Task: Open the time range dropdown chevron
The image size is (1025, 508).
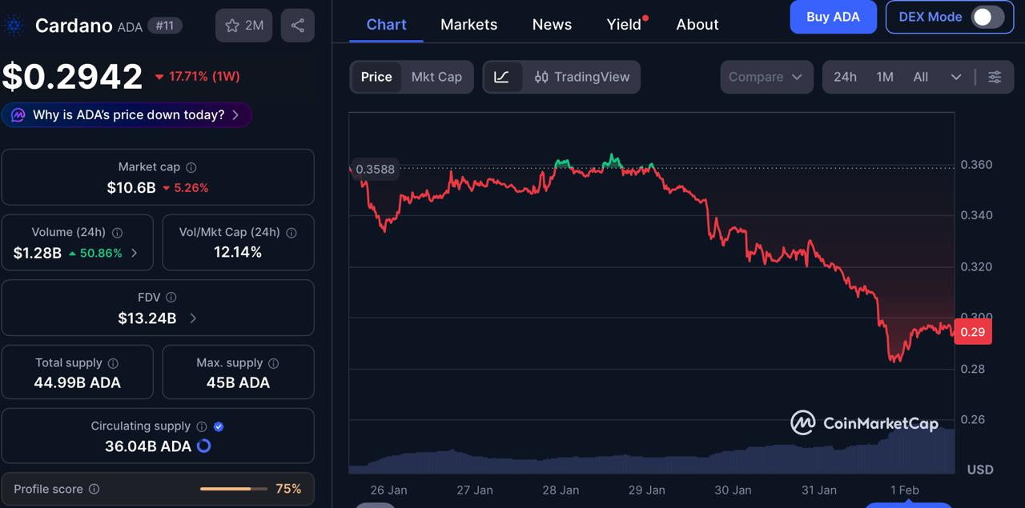Action: pos(956,77)
